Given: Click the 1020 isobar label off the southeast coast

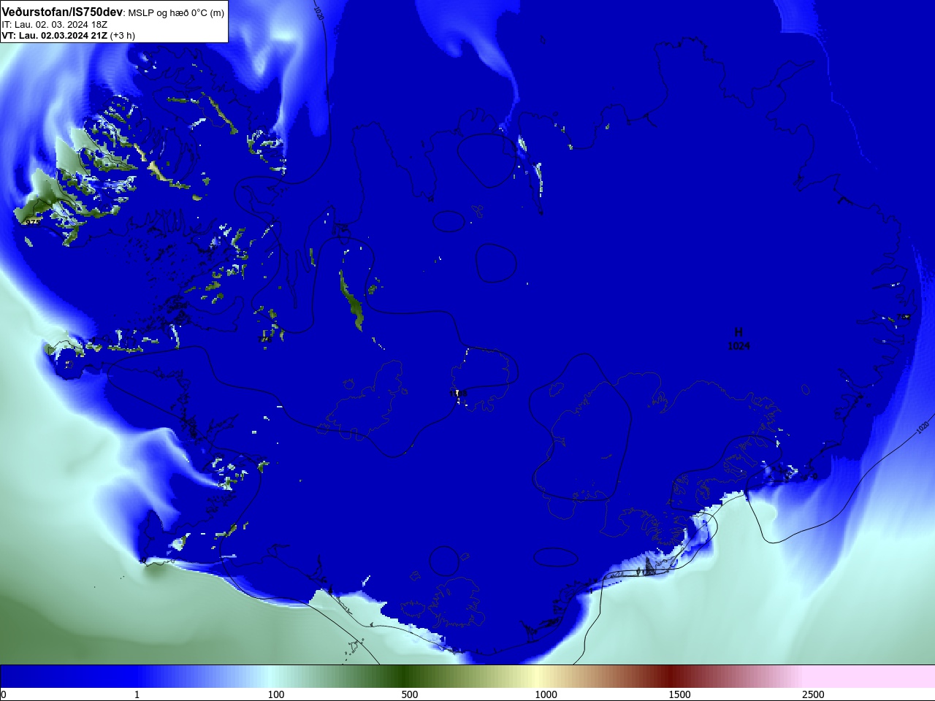Looking at the screenshot, I should [923, 427].
